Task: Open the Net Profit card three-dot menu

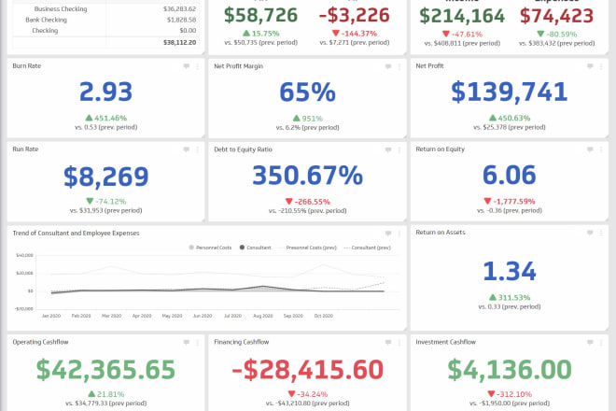Action: 601,66
